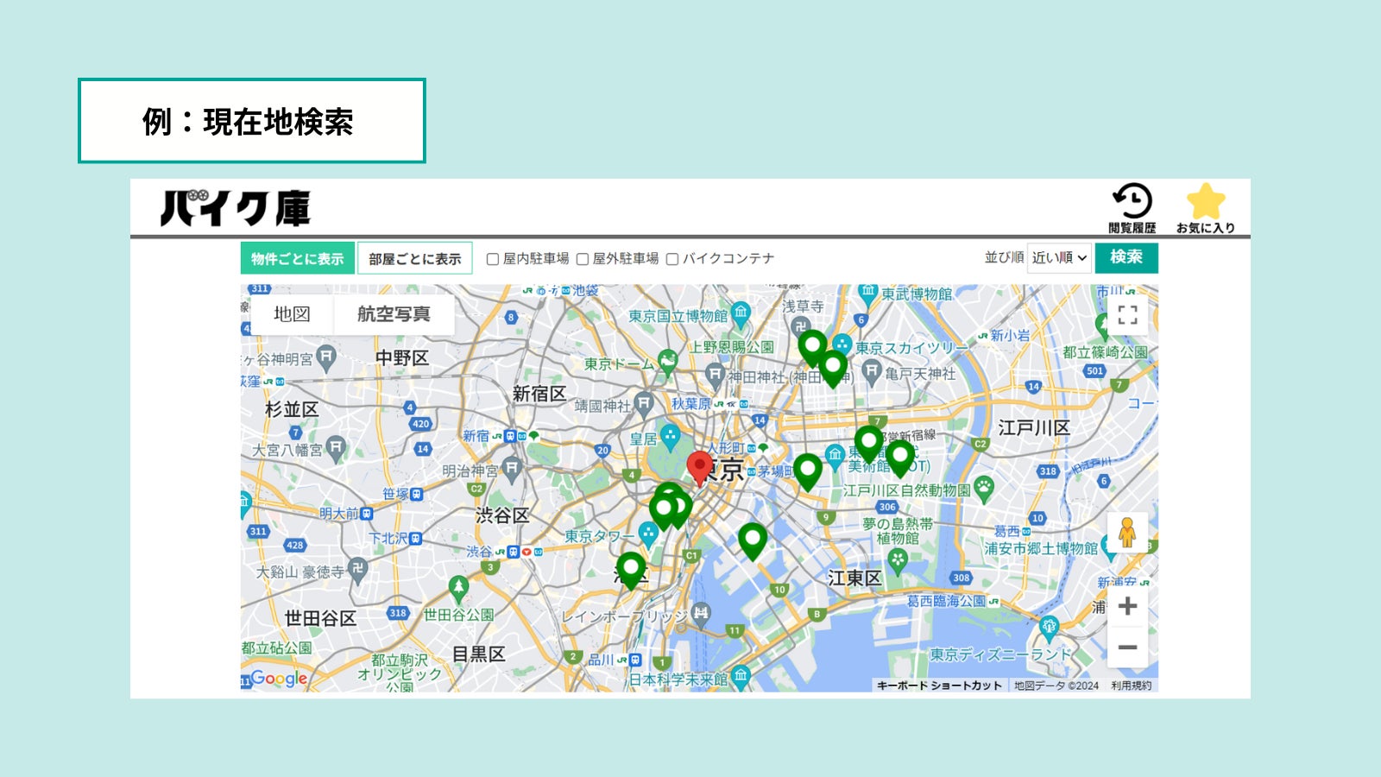The height and width of the screenshot is (777, 1381).
Task: Click the 江戸川区自然動物園 zoo icon
Action: [983, 488]
